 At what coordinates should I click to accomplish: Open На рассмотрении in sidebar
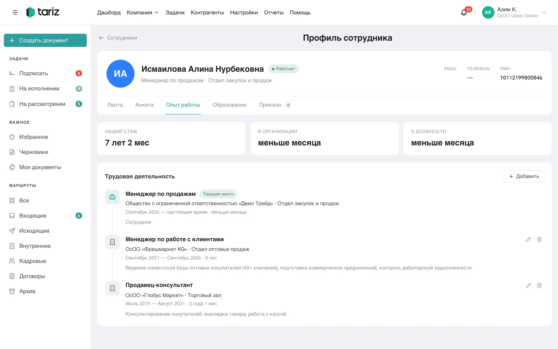tap(45, 104)
